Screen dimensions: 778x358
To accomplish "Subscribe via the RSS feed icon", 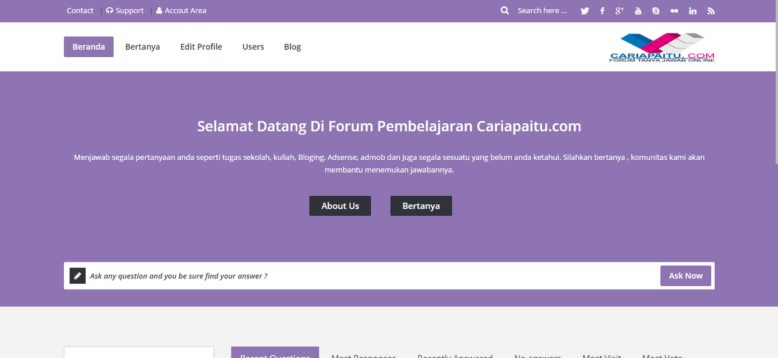I will click(711, 11).
